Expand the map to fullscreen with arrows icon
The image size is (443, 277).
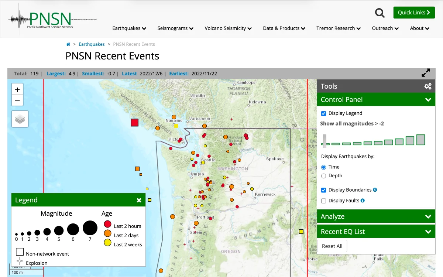tap(426, 73)
